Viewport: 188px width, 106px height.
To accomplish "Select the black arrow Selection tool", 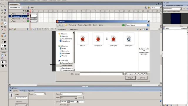I will [x=2, y=6].
